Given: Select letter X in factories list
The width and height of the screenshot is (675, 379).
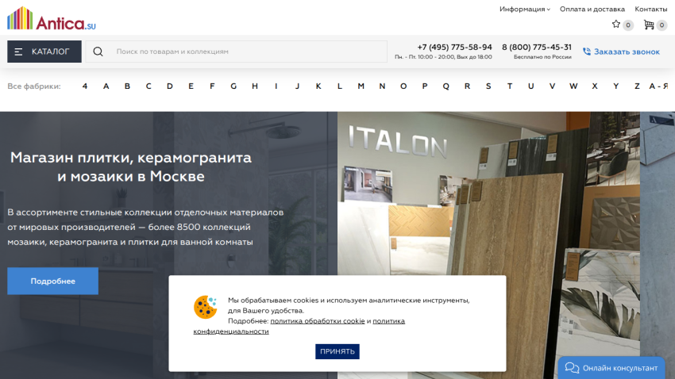Looking at the screenshot, I should 595,86.
